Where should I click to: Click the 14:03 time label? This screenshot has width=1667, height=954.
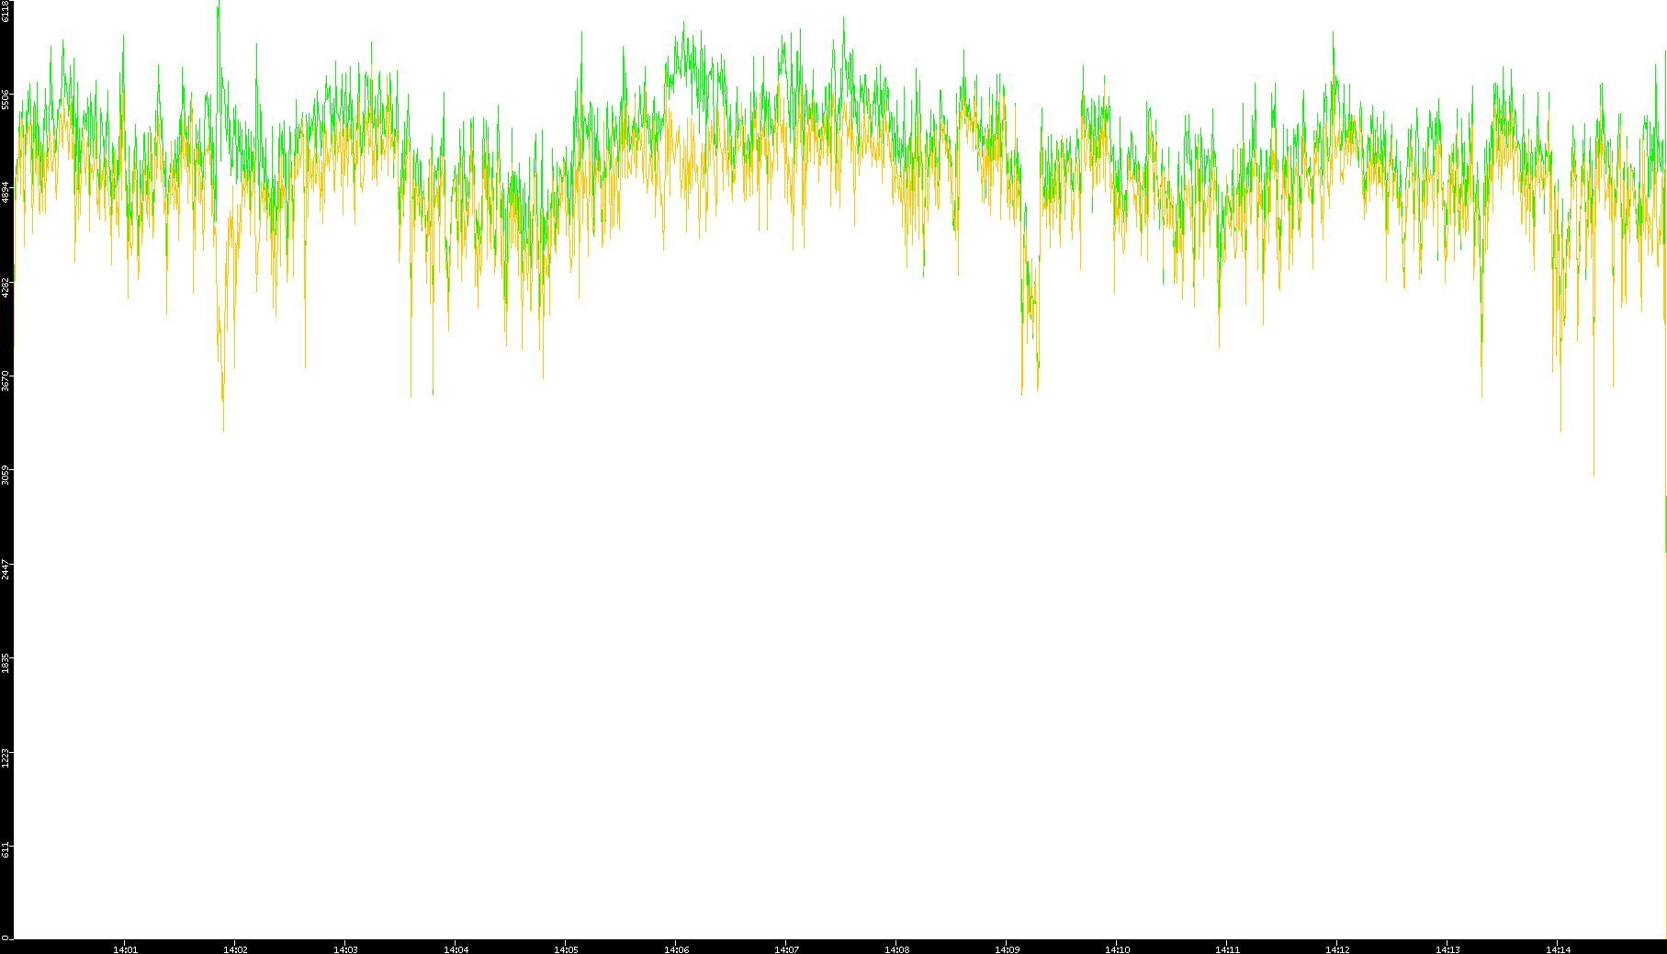pyautogui.click(x=345, y=949)
